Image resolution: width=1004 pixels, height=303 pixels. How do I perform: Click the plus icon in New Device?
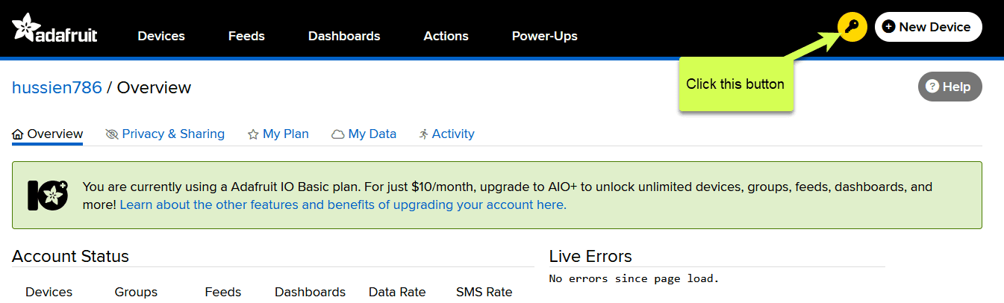pos(888,27)
